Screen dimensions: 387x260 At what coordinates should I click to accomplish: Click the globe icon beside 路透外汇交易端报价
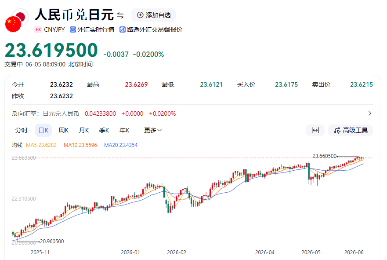tap(123, 29)
